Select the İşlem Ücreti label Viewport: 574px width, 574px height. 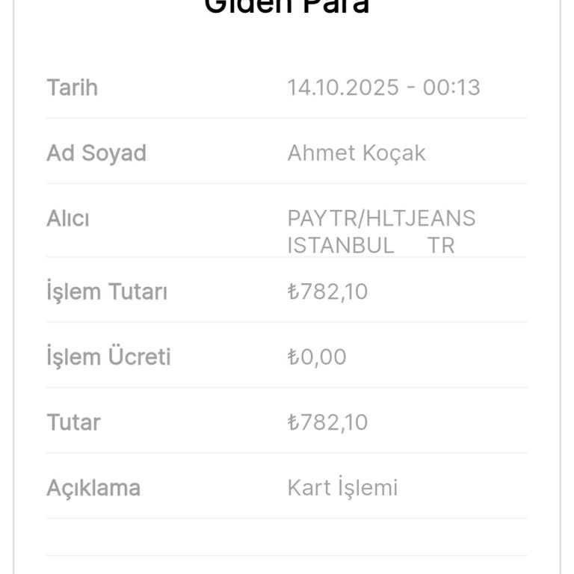[108, 357]
